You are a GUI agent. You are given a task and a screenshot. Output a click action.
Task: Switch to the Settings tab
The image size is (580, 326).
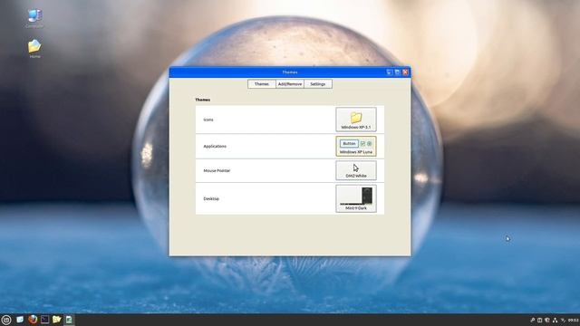(318, 84)
